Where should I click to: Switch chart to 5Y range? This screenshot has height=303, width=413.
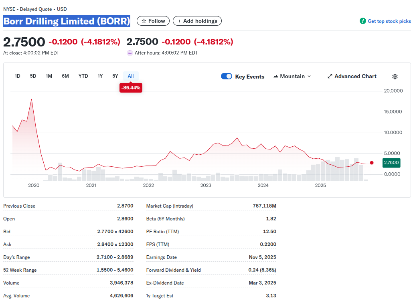click(x=115, y=76)
